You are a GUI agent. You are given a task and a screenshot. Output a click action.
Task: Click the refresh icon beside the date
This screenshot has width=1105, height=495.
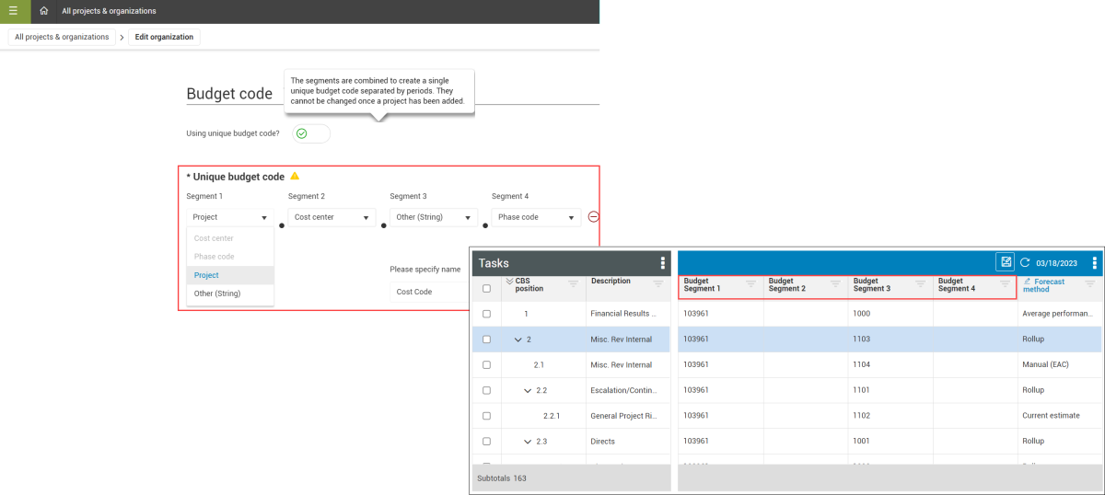point(1024,262)
